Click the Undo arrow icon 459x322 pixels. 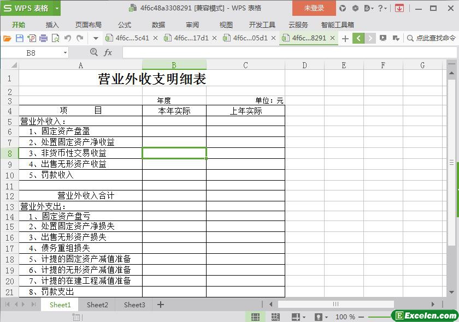[68, 38]
